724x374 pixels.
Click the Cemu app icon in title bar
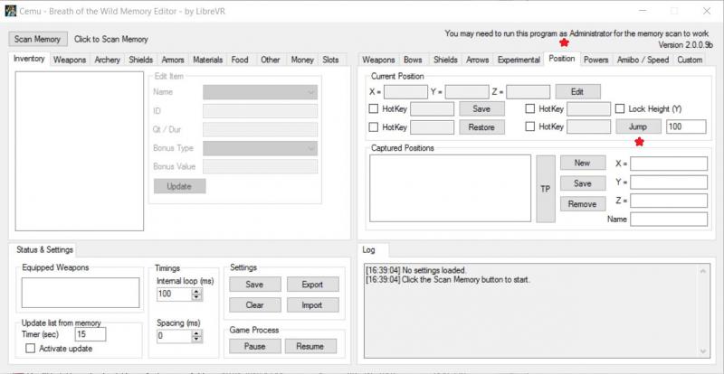click(x=10, y=11)
